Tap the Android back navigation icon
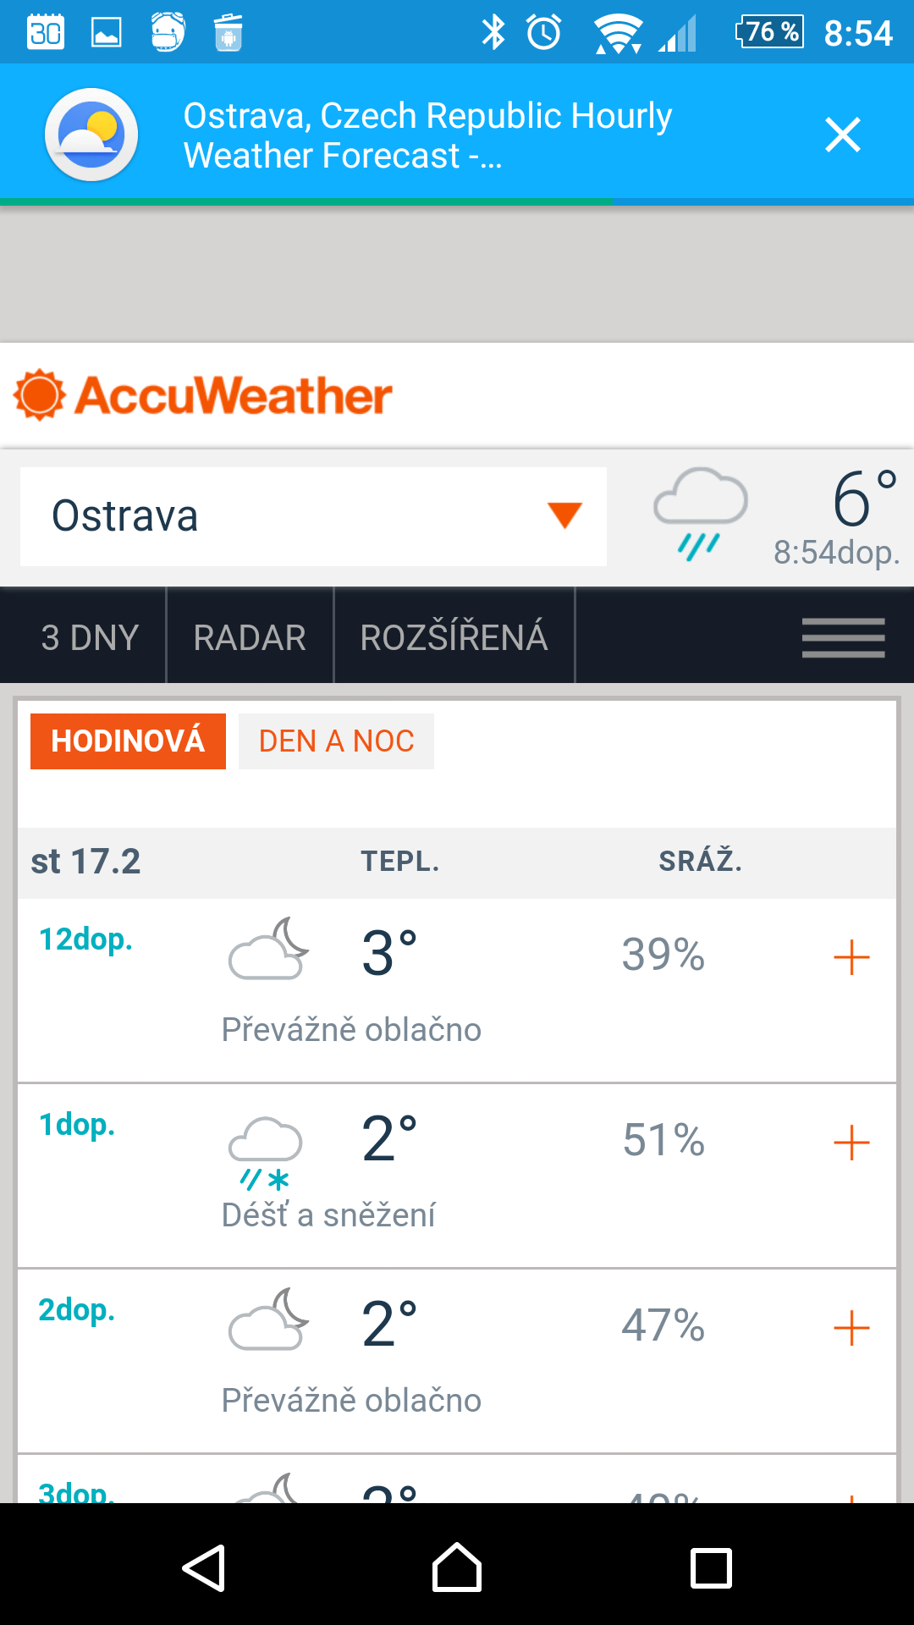 click(204, 1567)
